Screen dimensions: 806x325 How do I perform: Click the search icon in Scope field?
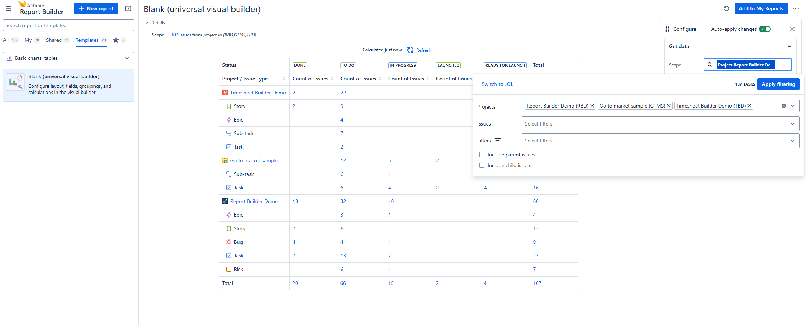pos(710,65)
